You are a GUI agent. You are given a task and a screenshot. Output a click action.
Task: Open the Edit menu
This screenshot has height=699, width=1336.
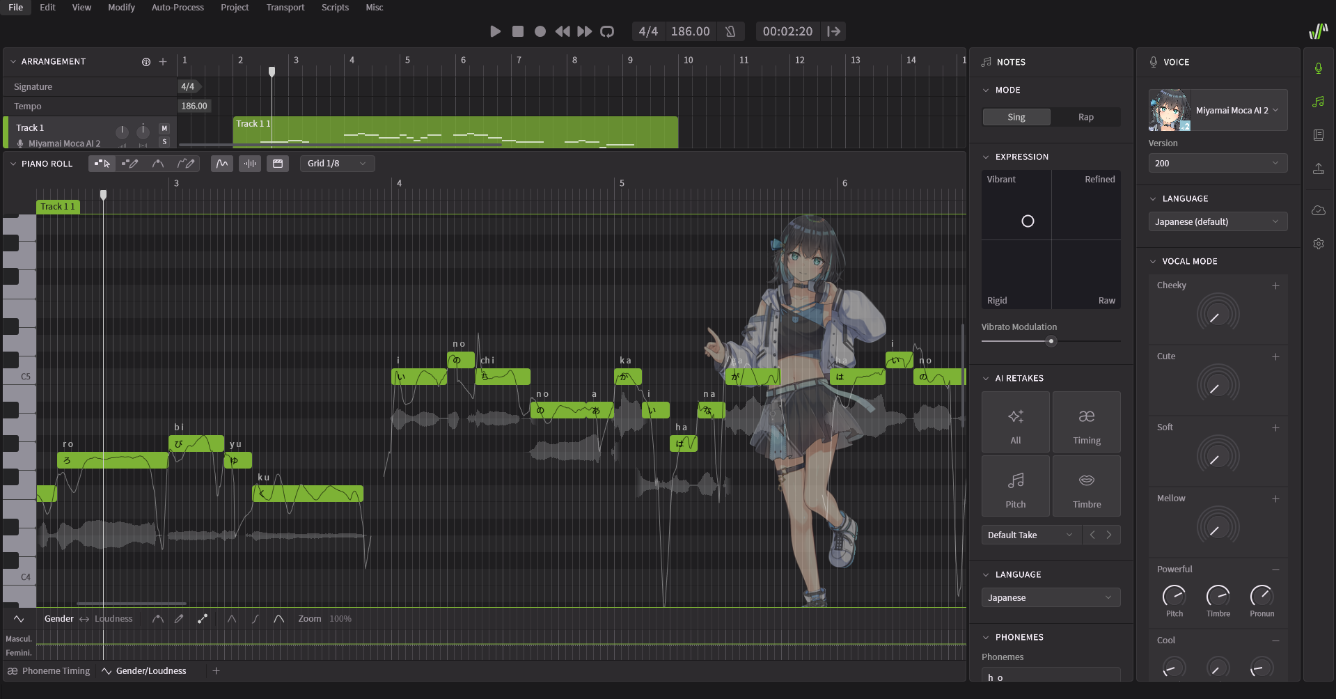point(47,7)
